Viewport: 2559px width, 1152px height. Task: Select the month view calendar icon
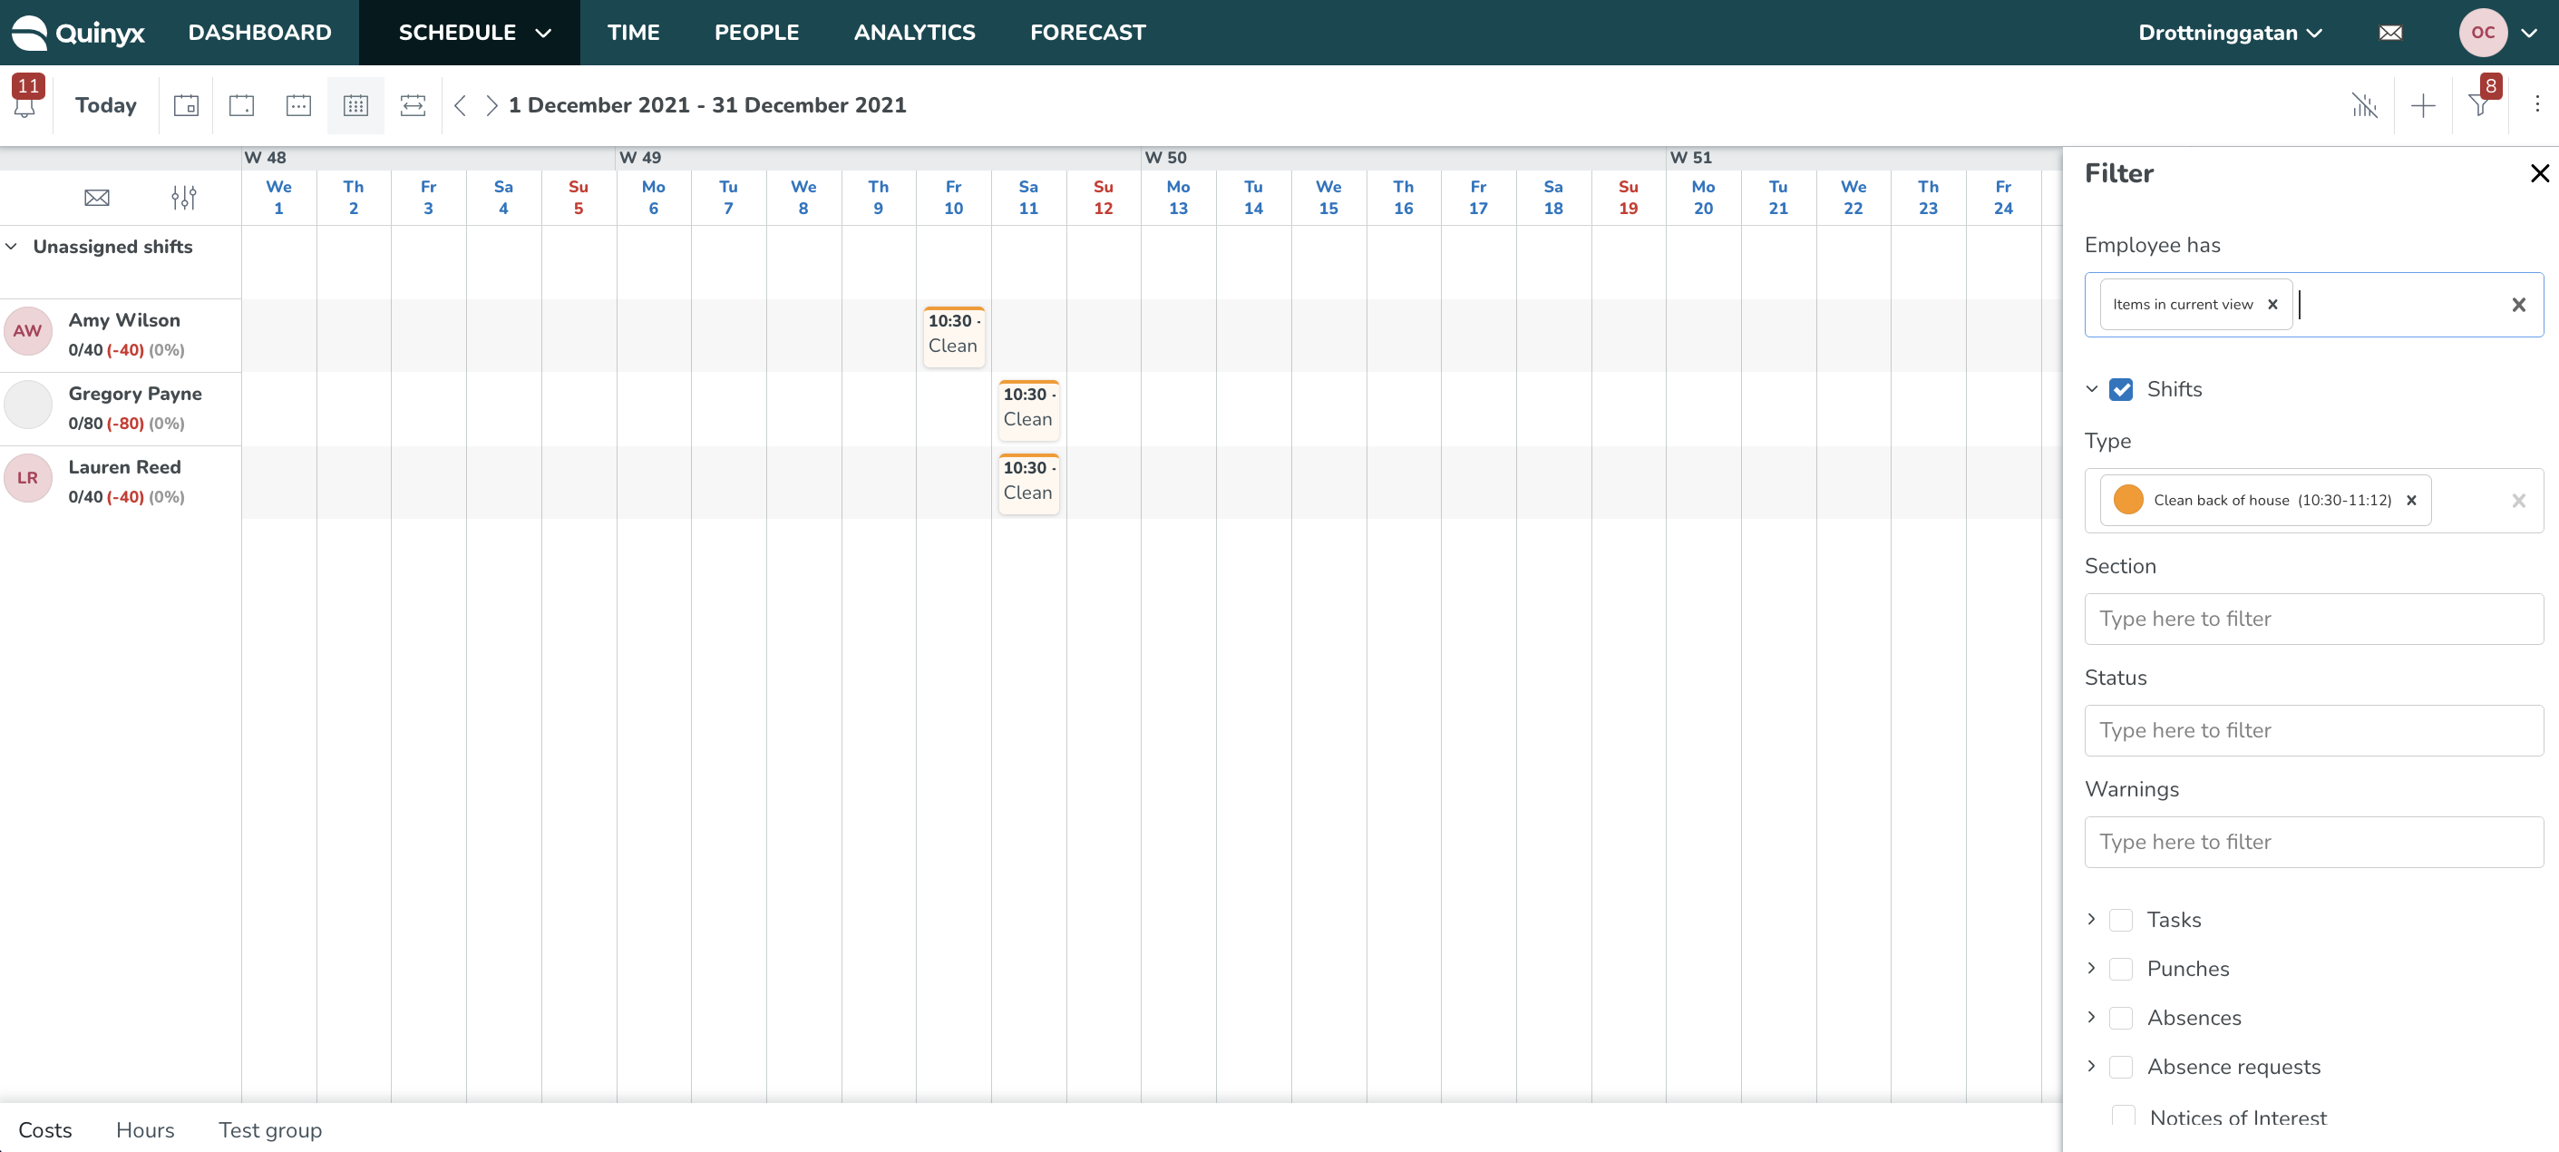(x=355, y=105)
